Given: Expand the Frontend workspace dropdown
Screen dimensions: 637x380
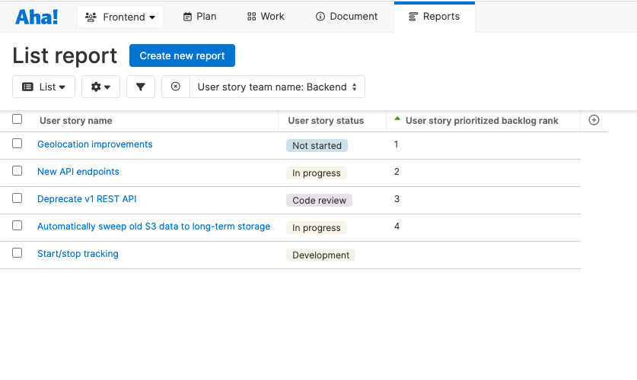Looking at the screenshot, I should pyautogui.click(x=120, y=17).
